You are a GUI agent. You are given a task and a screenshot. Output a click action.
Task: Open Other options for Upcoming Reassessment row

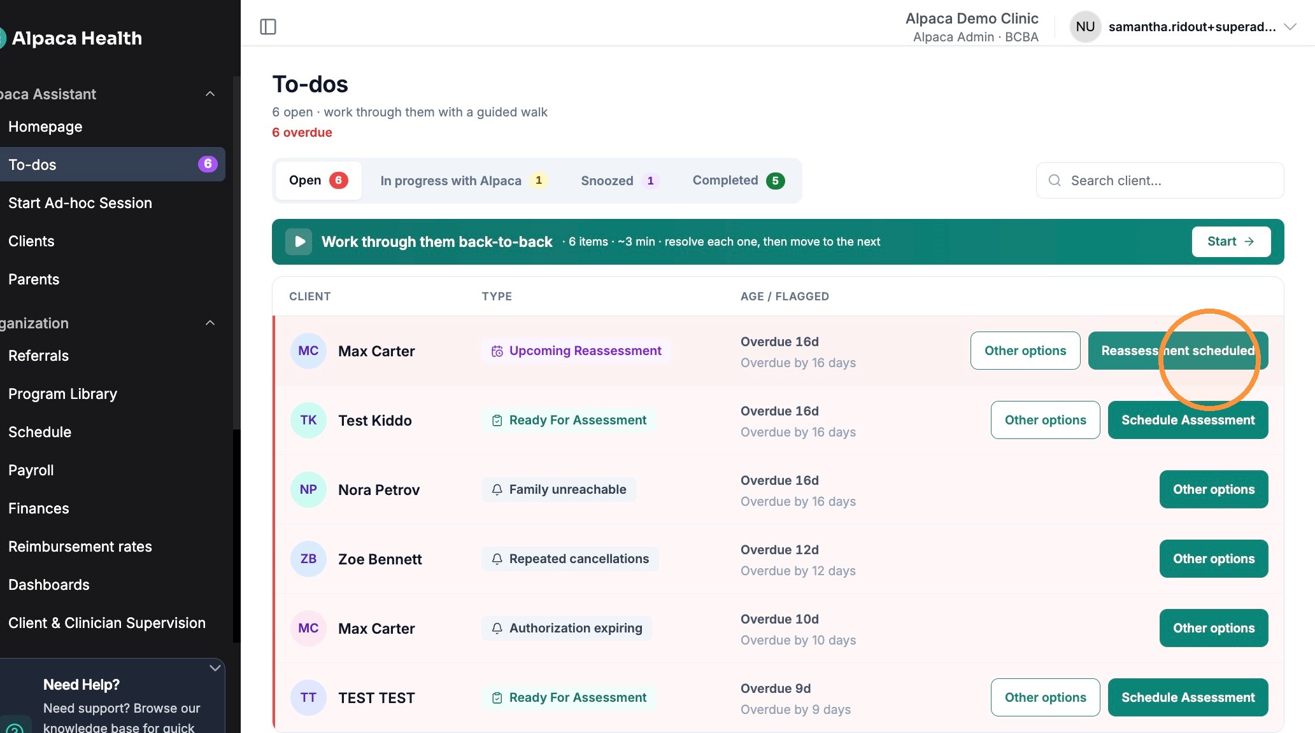pos(1025,351)
